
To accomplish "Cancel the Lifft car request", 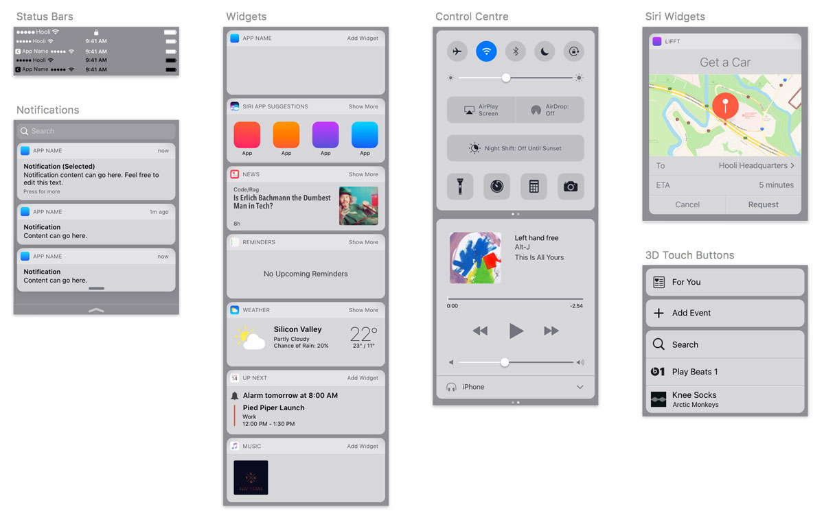I will [x=687, y=204].
